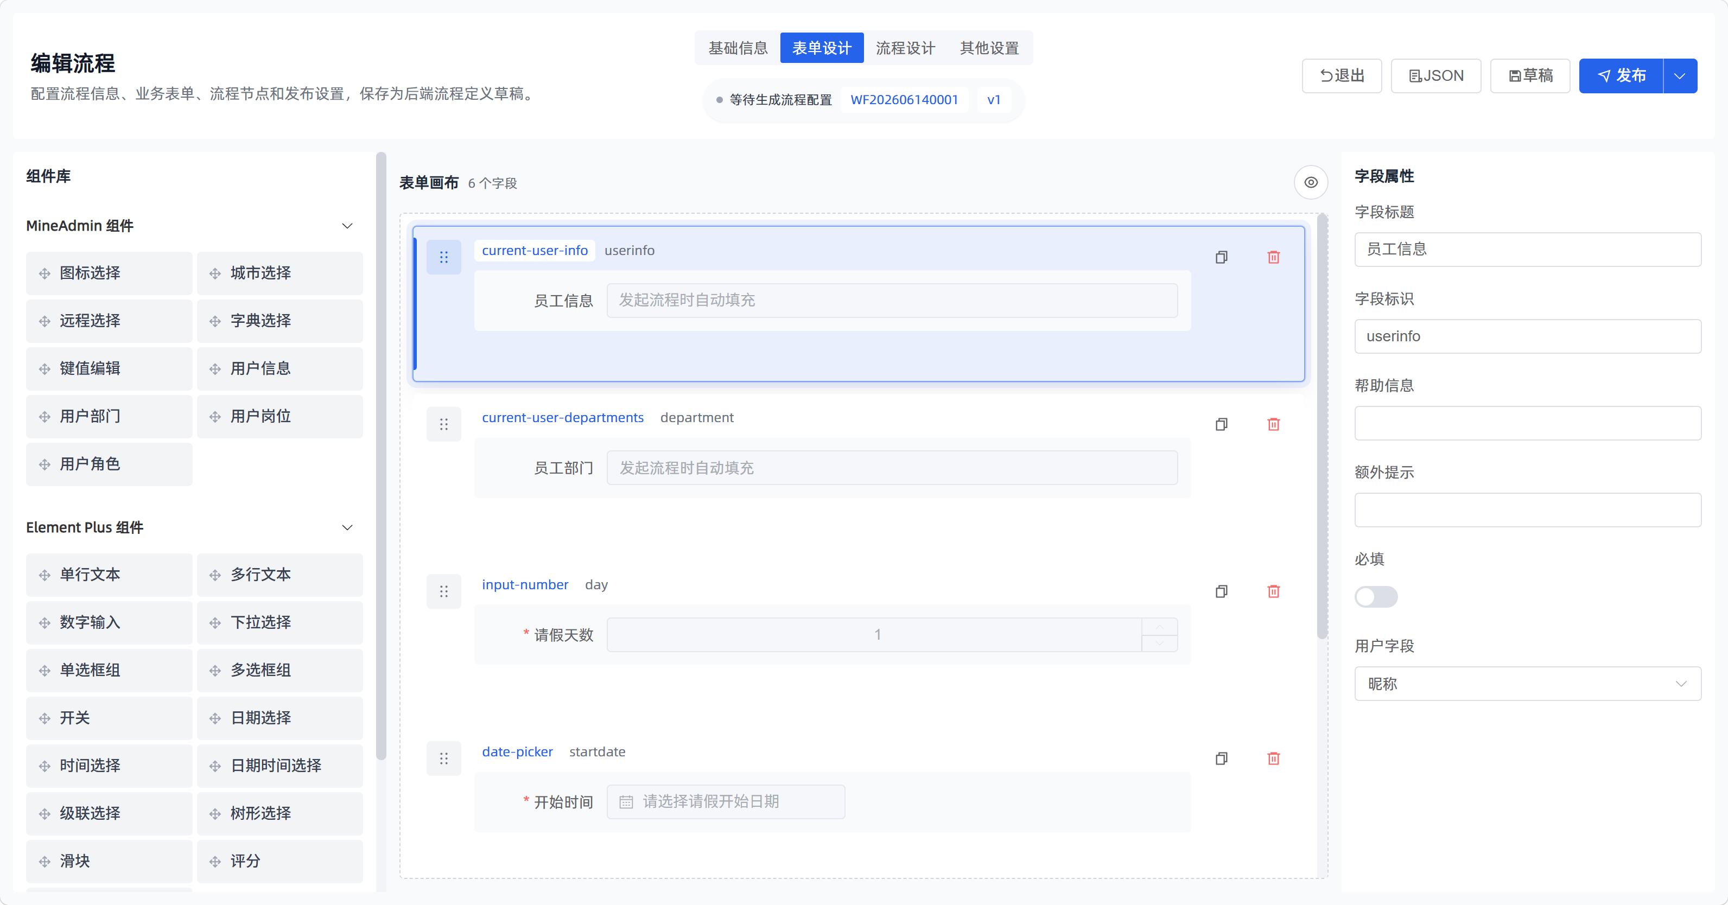Remove the department field with trash icon
Screen dimensions: 1728x905
1273,424
